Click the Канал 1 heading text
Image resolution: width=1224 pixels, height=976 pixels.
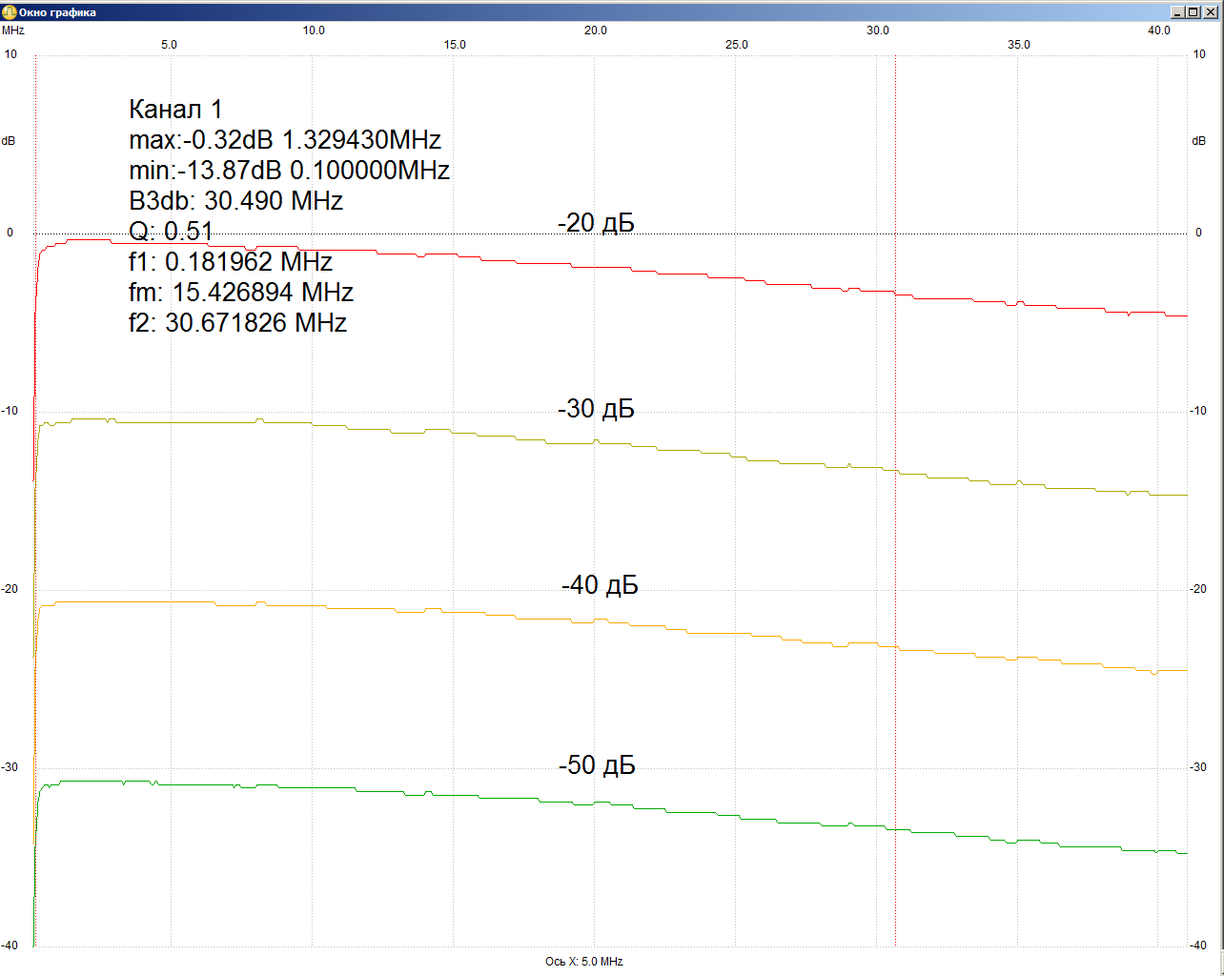(175, 110)
